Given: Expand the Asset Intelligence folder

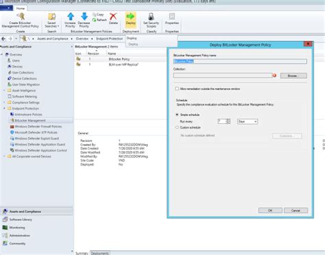Looking at the screenshot, I should click(4, 90).
